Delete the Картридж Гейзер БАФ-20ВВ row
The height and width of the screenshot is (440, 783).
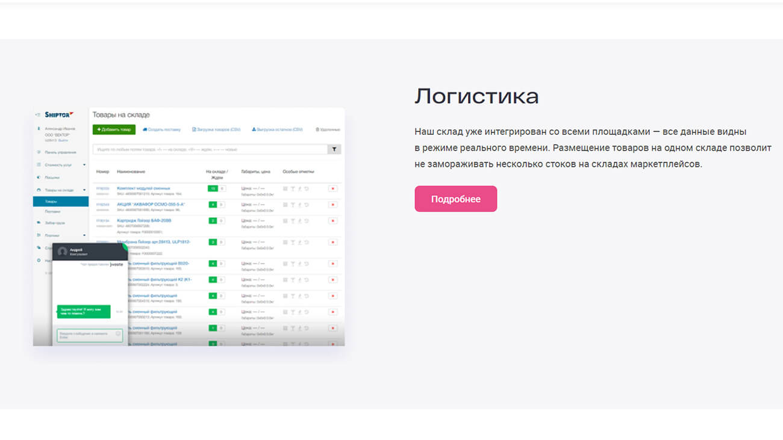pyautogui.click(x=332, y=221)
